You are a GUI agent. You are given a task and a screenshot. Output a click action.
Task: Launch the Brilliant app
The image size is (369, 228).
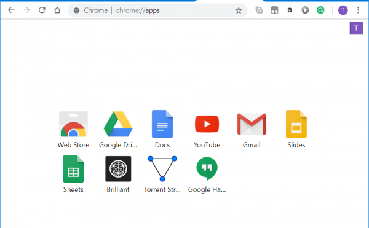[x=118, y=169]
